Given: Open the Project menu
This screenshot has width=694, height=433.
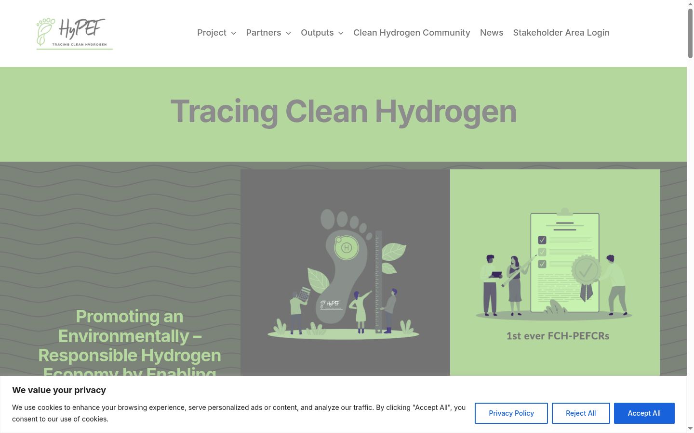Looking at the screenshot, I should coord(212,33).
